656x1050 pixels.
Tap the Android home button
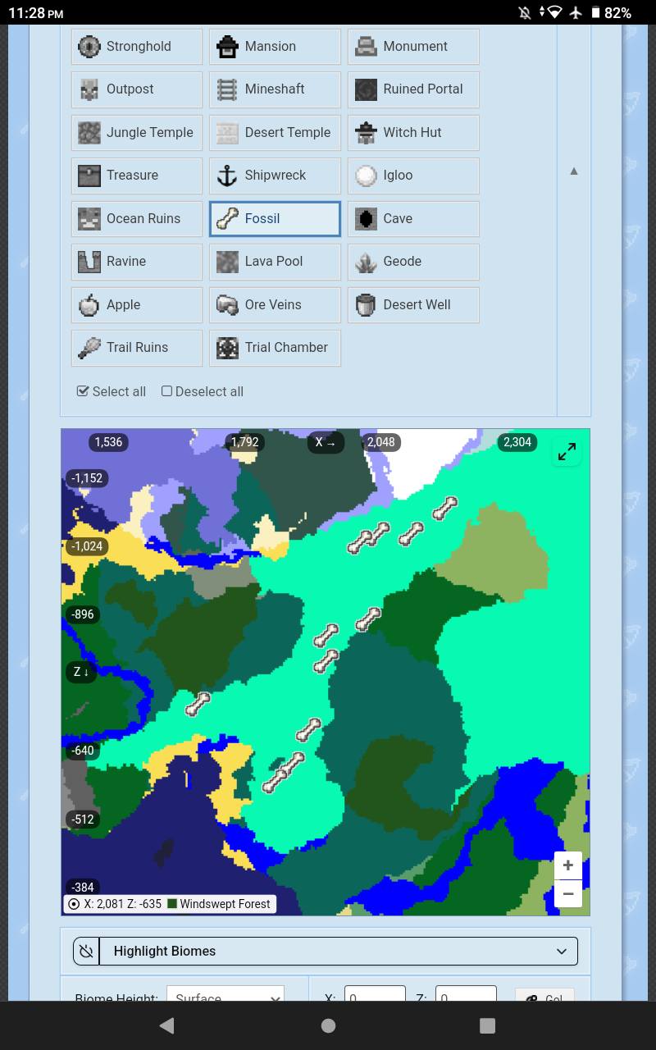328,1025
